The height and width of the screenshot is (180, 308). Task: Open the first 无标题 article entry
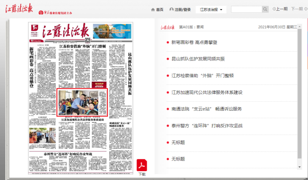click(178, 142)
